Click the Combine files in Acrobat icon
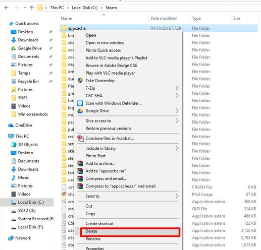The height and width of the screenshot is (250, 261). pyautogui.click(x=80, y=138)
